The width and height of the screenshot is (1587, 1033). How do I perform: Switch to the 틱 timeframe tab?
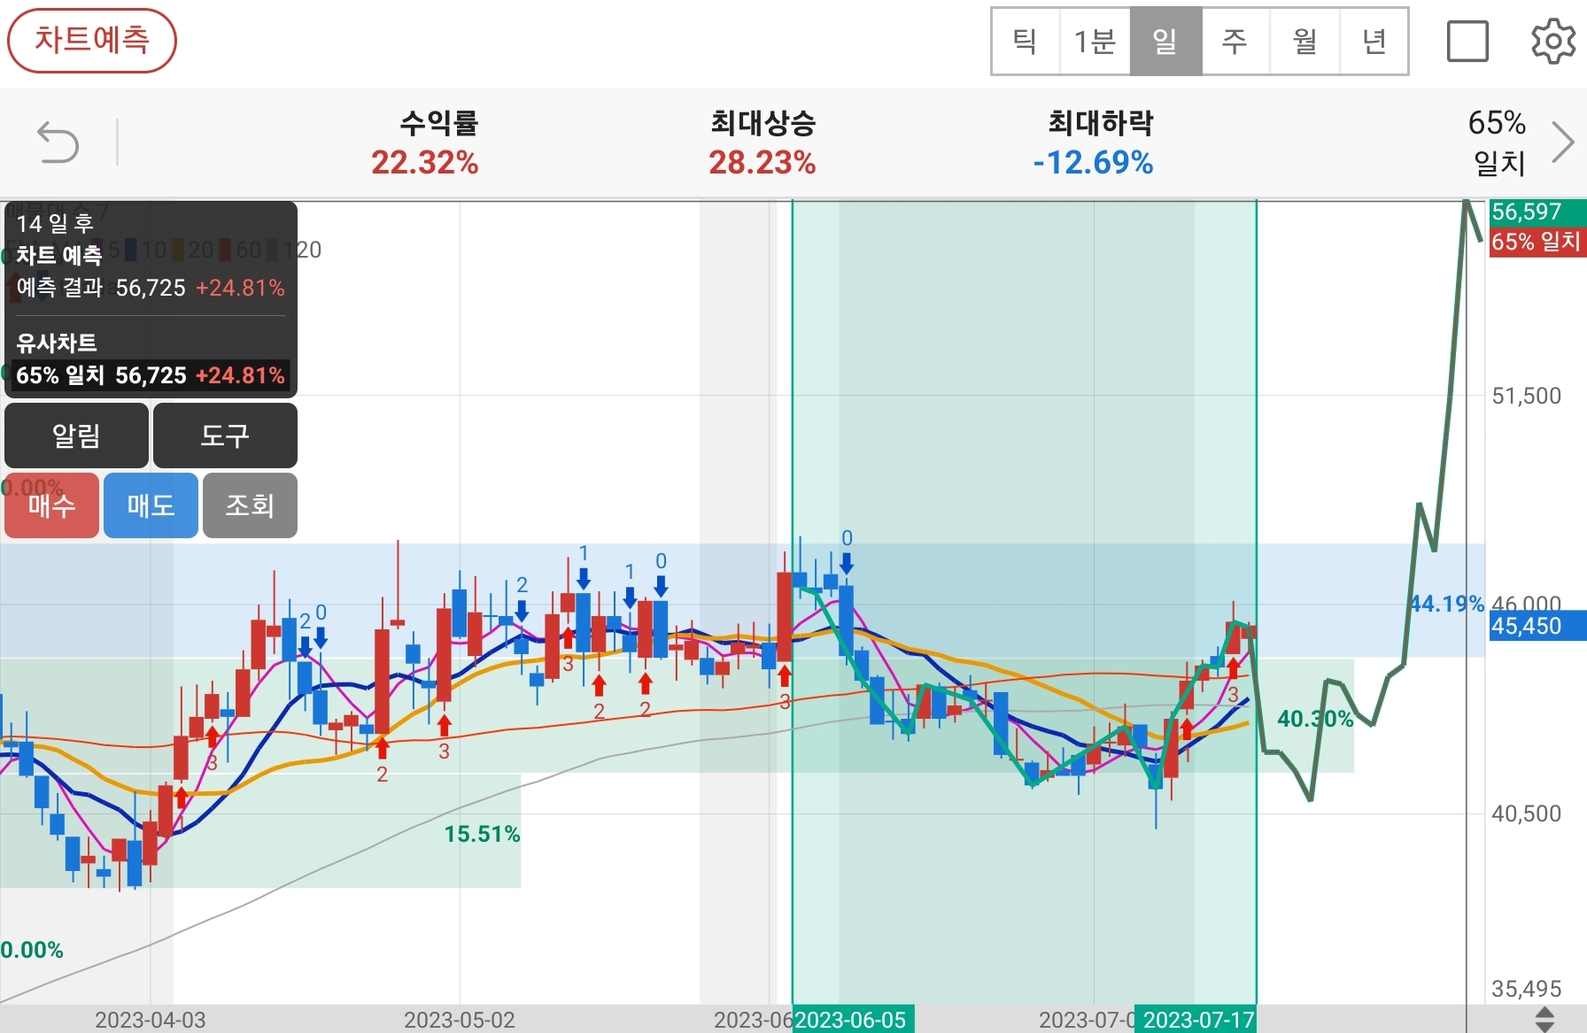click(1026, 42)
